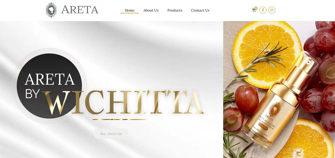Click the Areta cameo emblem in header

click(51, 10)
